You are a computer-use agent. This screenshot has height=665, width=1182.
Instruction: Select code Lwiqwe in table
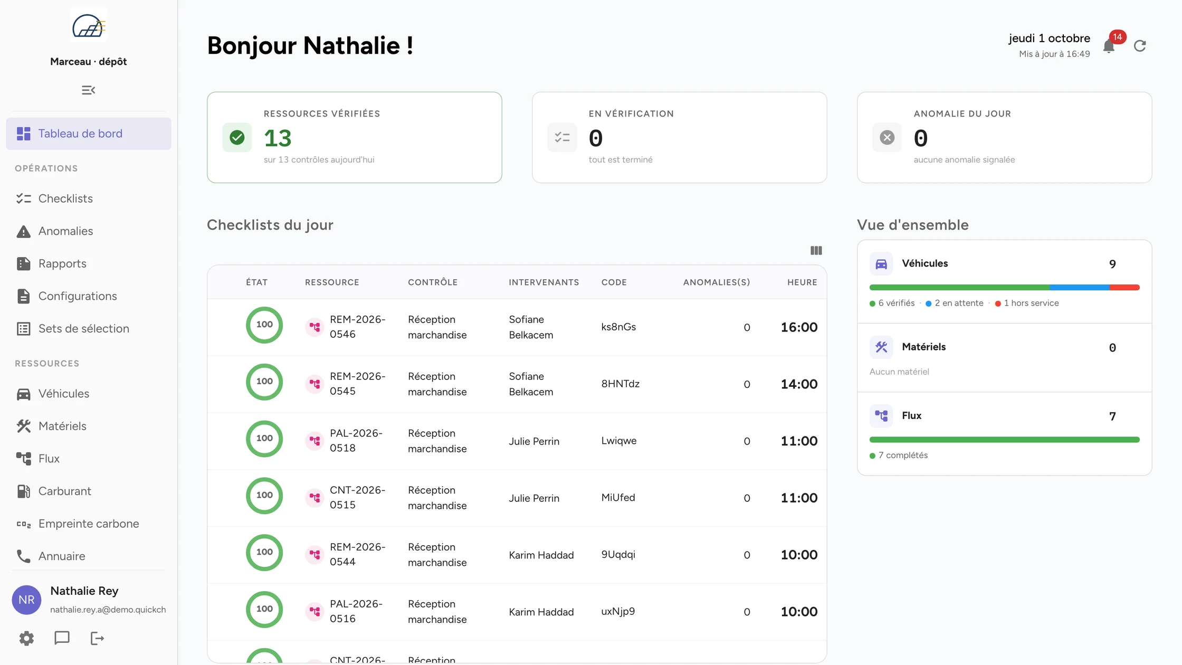click(619, 441)
